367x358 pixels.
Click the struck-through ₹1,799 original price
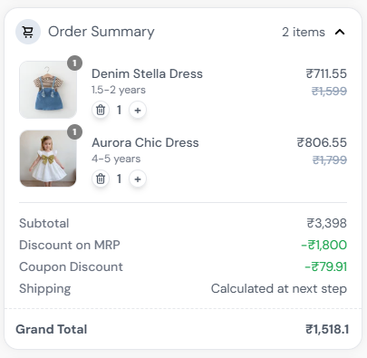tap(330, 160)
